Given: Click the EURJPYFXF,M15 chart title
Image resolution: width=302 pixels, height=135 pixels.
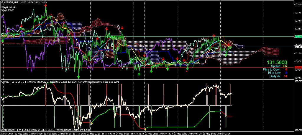Looking at the screenshot, I should pos(10,2).
